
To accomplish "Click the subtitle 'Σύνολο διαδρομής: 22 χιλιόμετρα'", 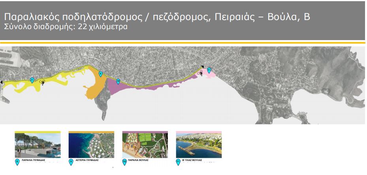I will click(65, 28).
